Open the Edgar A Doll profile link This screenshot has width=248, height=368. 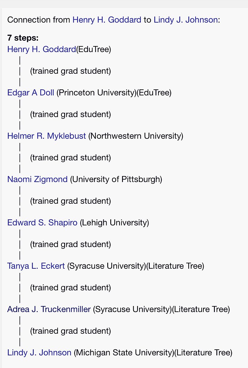(x=31, y=93)
